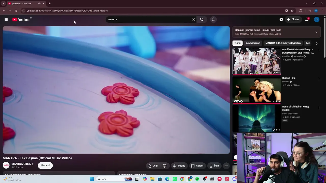Click the taskbar Ara search box

coord(115,179)
